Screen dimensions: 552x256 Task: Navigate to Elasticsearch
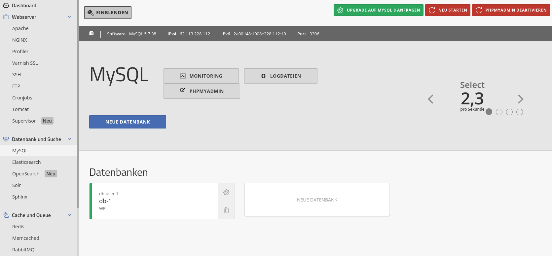[x=26, y=162]
